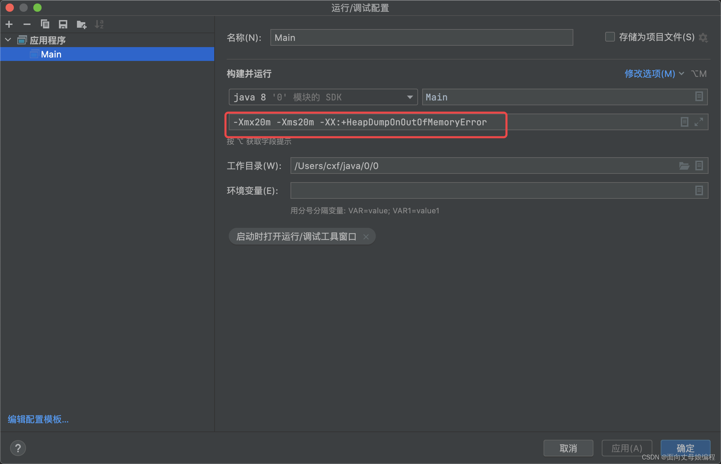The image size is (721, 464).
Task: Enable 存储为项目文件 checkbox
Action: coord(610,37)
